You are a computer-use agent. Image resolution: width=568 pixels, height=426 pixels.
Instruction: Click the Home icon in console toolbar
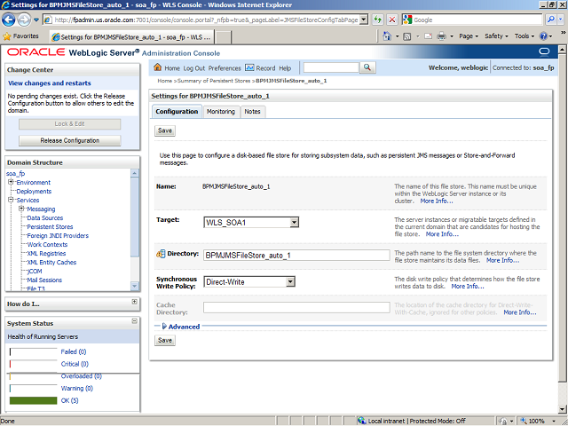pyautogui.click(x=158, y=67)
